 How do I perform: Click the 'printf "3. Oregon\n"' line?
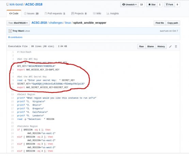tap(31, 109)
